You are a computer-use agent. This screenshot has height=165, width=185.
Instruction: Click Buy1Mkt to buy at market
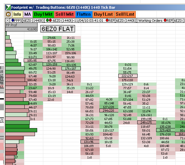click(x=43, y=14)
